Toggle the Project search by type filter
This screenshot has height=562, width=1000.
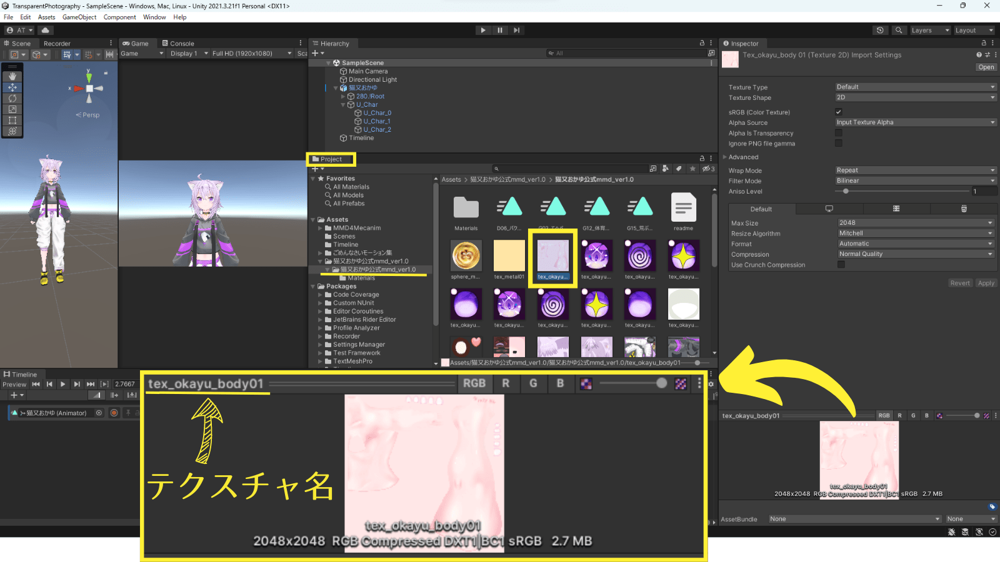point(666,169)
